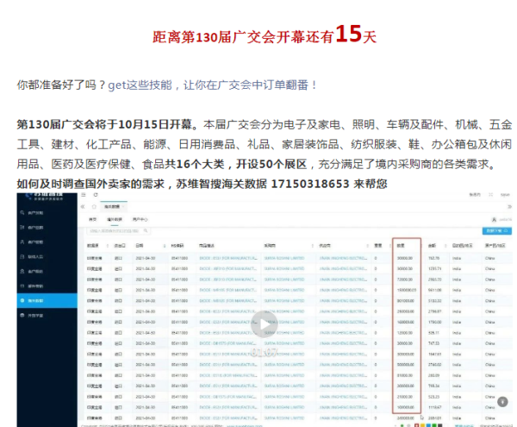Screen dimensions: 517x427
Task: Click the fullscreen icon in the top-right header
Action: 490,195
